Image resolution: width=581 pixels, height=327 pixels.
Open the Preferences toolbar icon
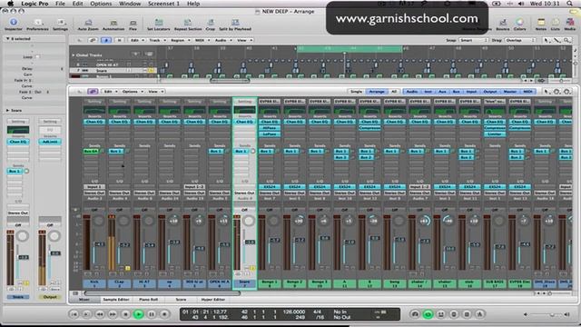pyautogui.click(x=37, y=24)
